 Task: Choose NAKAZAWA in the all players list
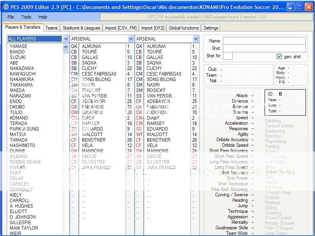(x=22, y=68)
